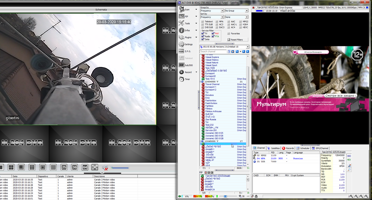Expand the Tools button dropdown arrow

(196, 24)
